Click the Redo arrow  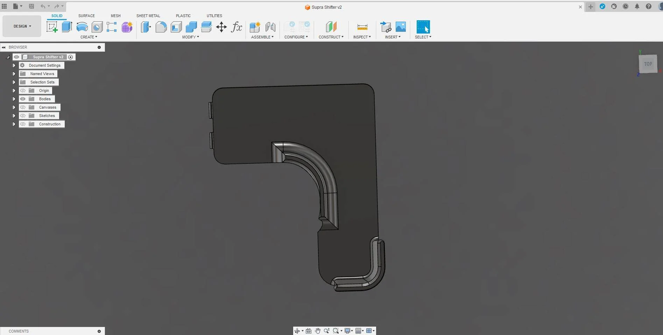pos(57,6)
